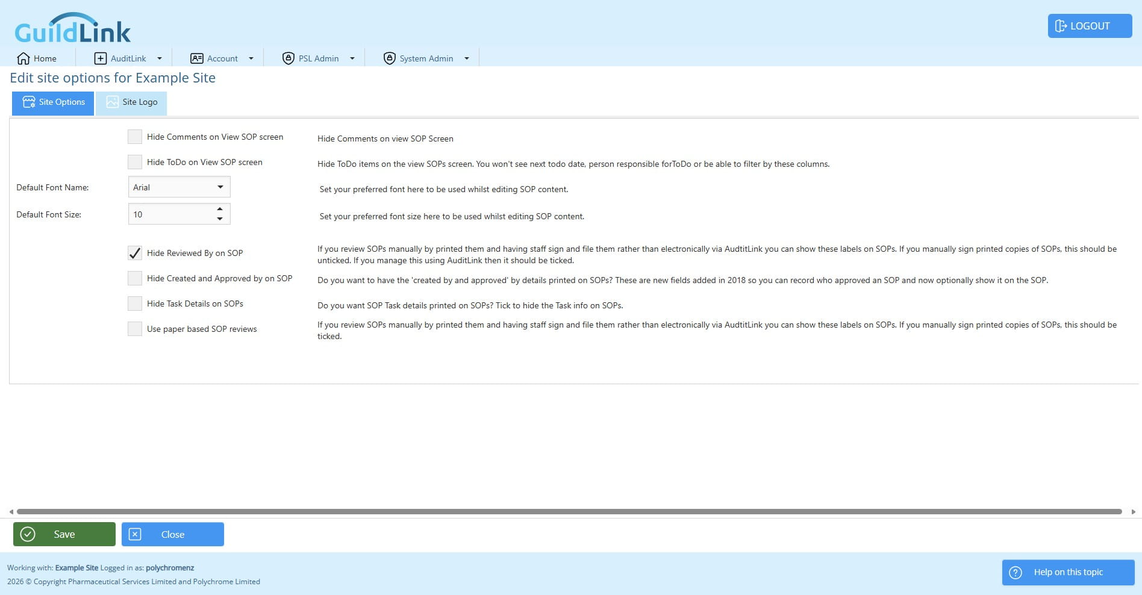Switch to the Site Options tab
This screenshot has width=1142, height=595.
(x=53, y=103)
